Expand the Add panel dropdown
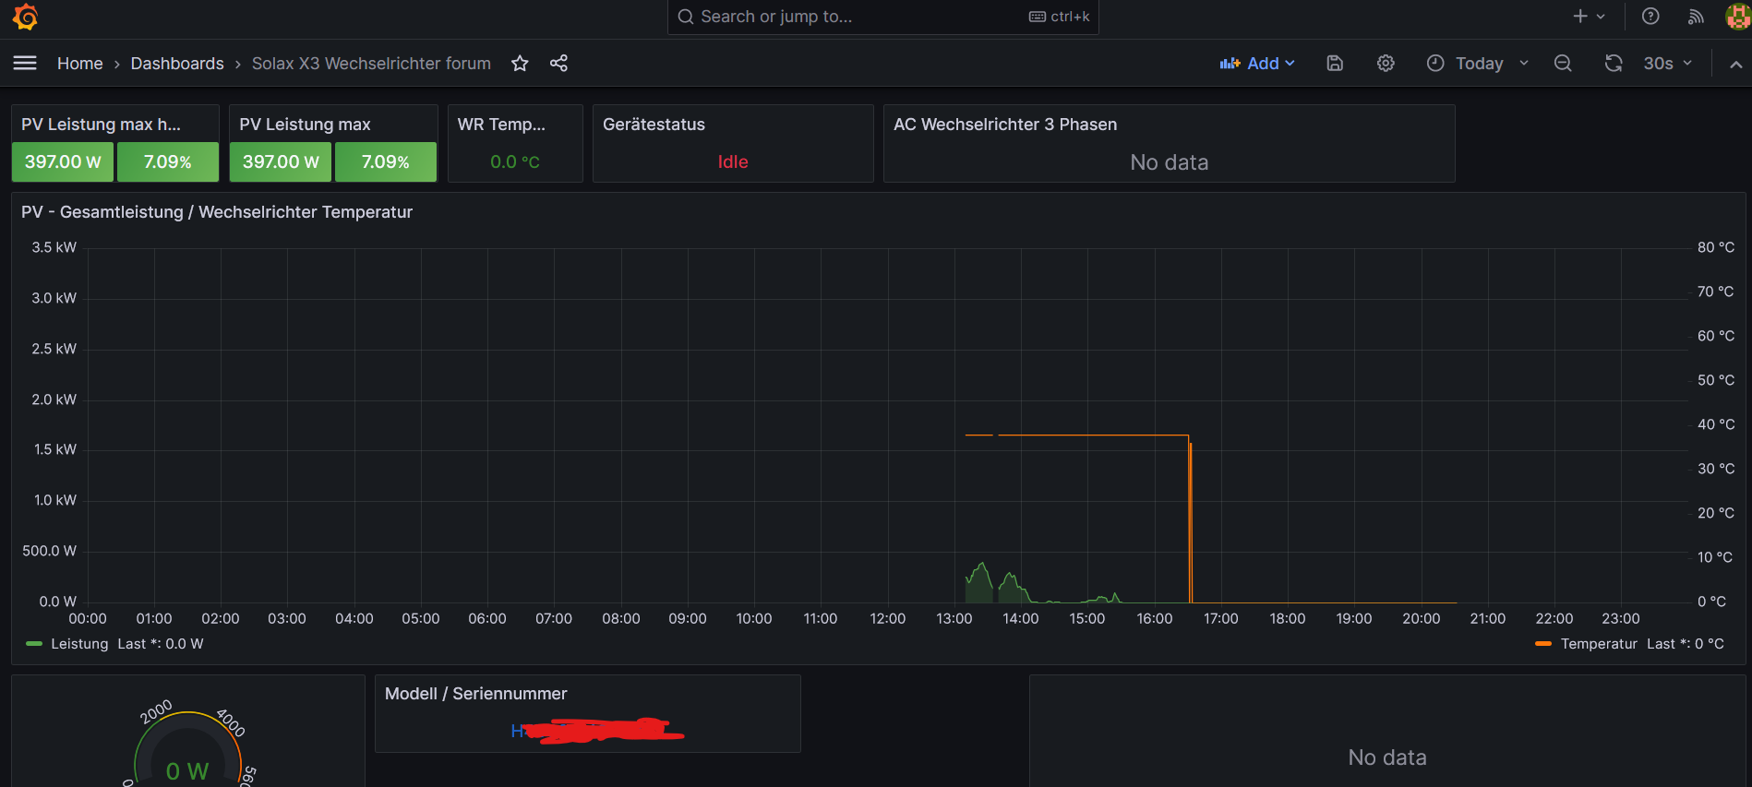This screenshot has width=1752, height=787. coord(1257,63)
